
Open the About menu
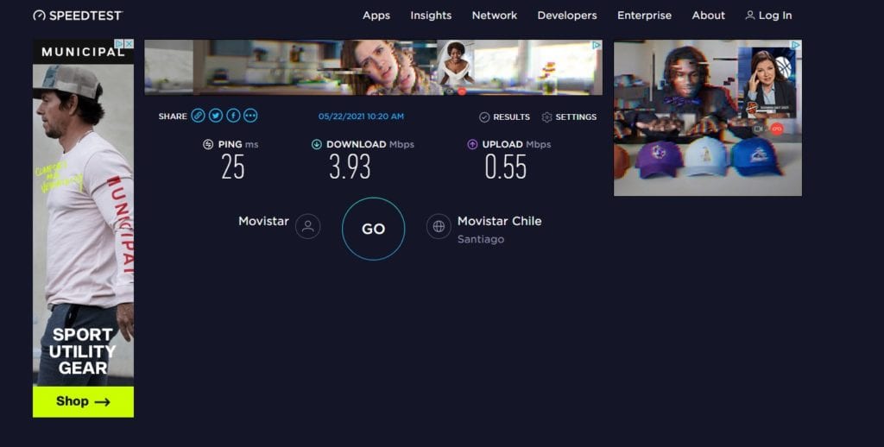[x=708, y=16]
